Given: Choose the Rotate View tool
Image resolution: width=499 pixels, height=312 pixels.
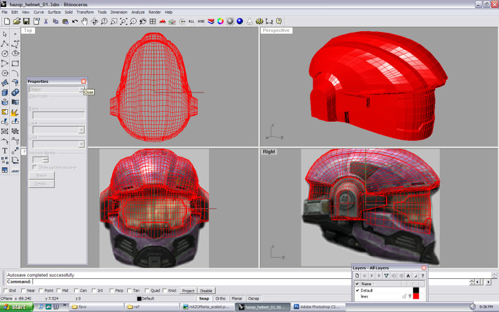Looking at the screenshot, I should tap(94, 21).
